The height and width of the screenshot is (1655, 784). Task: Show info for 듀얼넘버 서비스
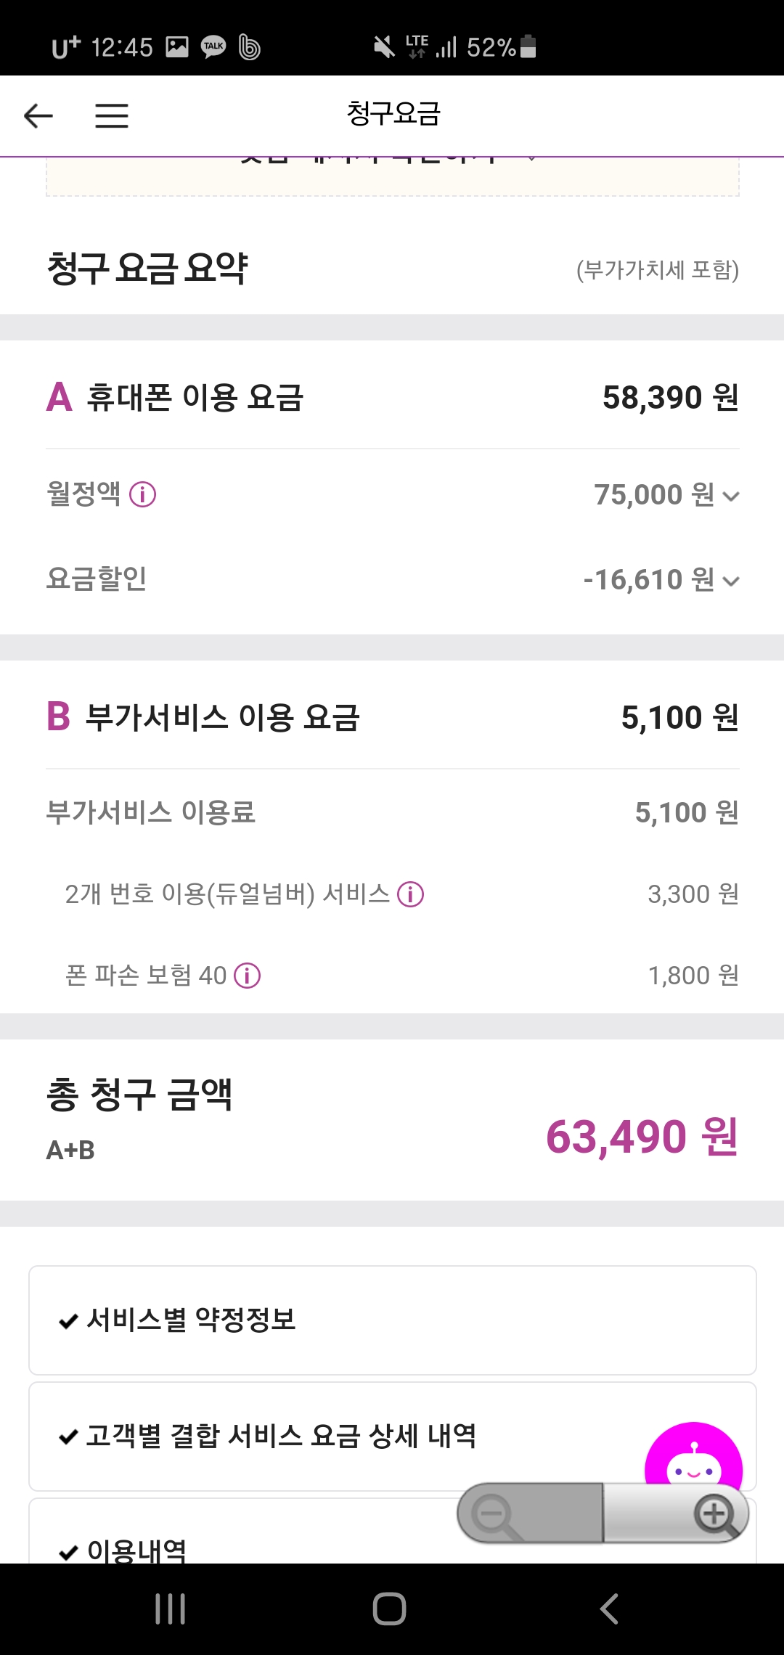(x=411, y=894)
